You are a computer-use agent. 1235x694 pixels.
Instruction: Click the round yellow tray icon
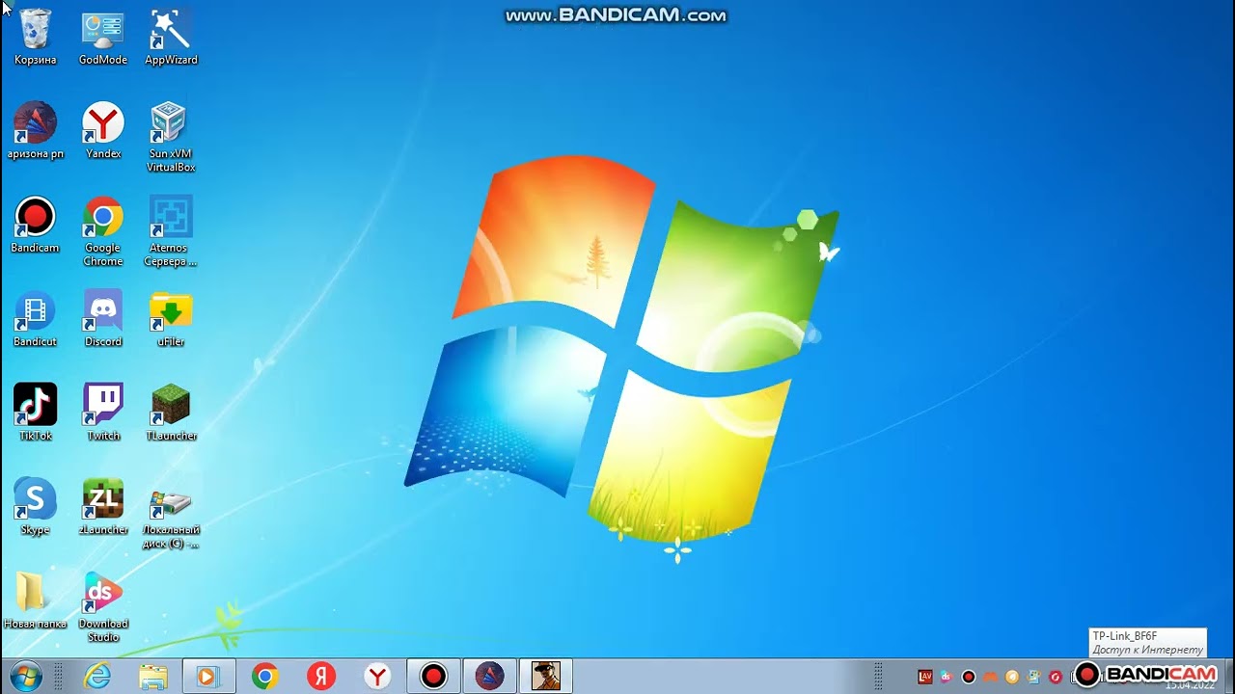[1012, 677]
